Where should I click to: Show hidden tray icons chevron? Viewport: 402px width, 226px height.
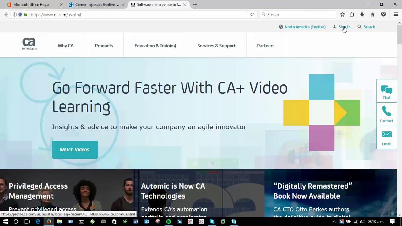coord(334,222)
